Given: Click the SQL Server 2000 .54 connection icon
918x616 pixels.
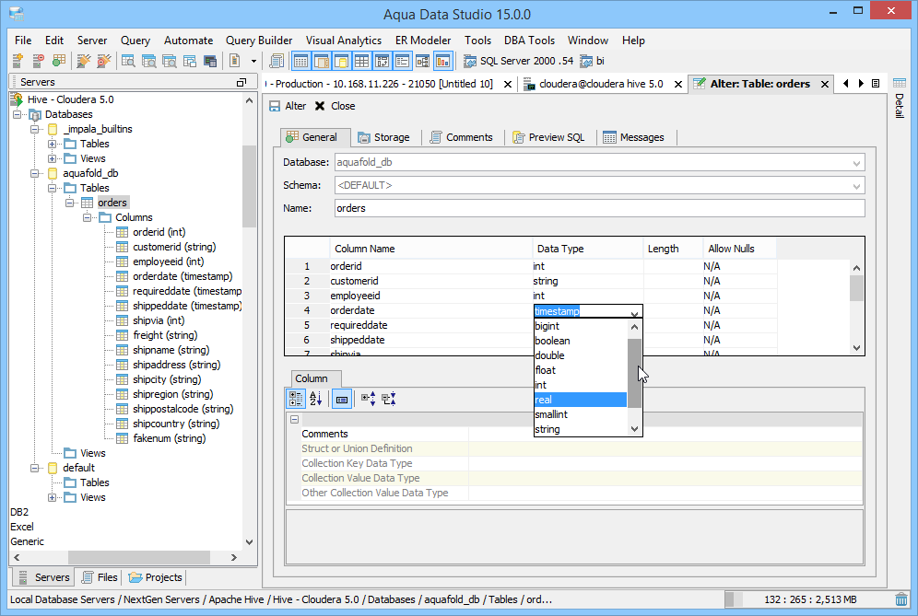Looking at the screenshot, I should (x=469, y=61).
